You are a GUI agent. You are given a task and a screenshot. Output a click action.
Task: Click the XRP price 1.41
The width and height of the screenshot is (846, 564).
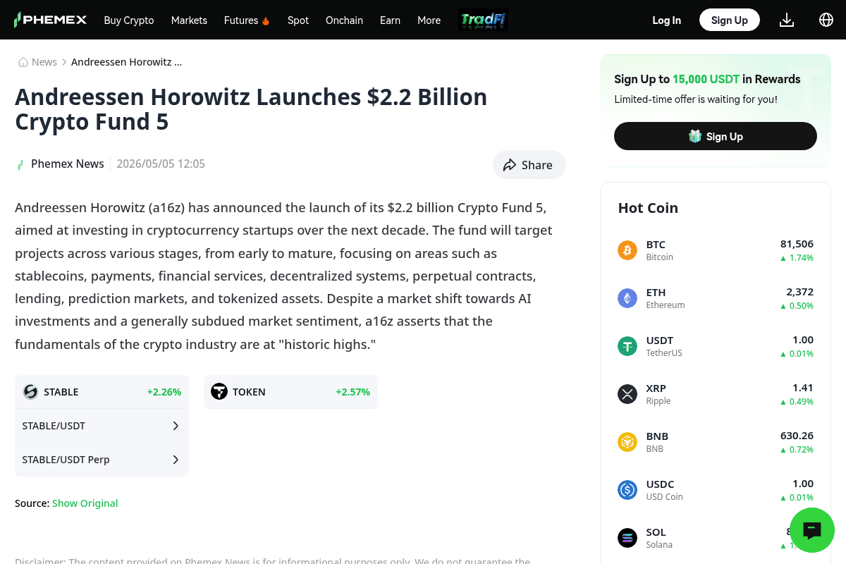[803, 388]
